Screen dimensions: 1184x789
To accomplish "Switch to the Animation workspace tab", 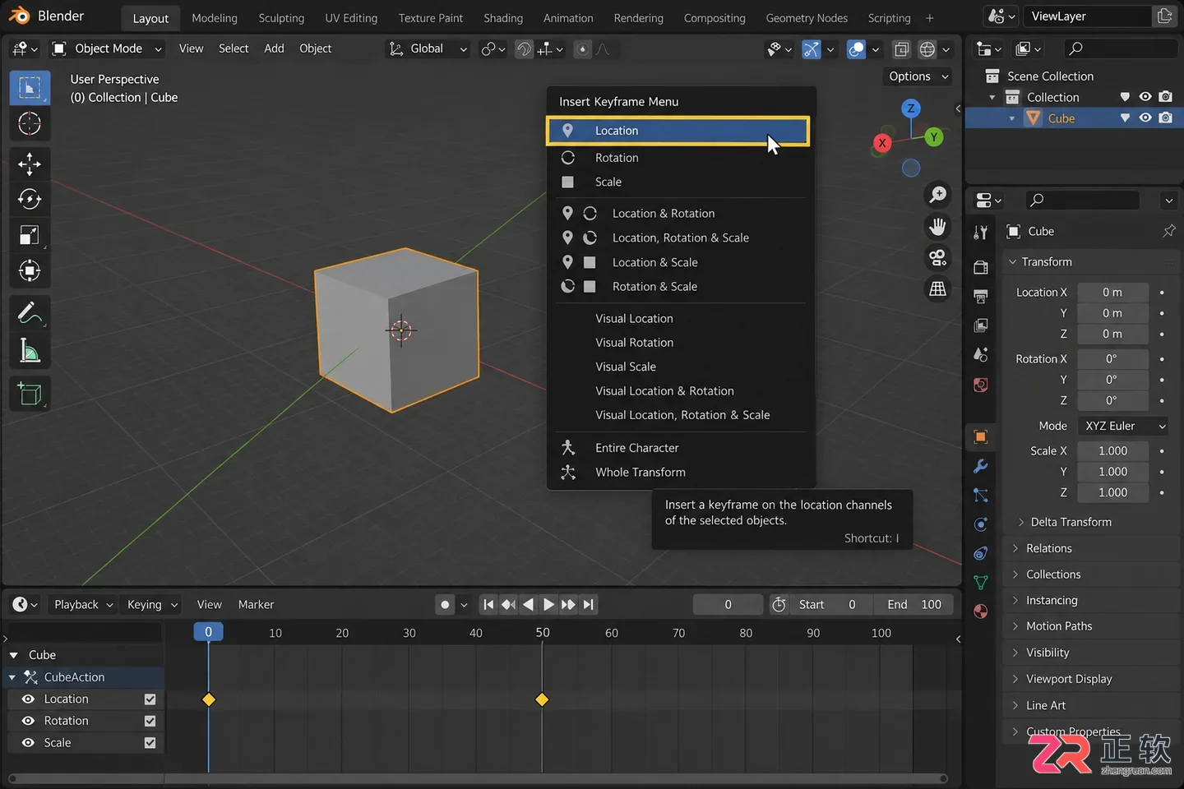I will point(568,18).
